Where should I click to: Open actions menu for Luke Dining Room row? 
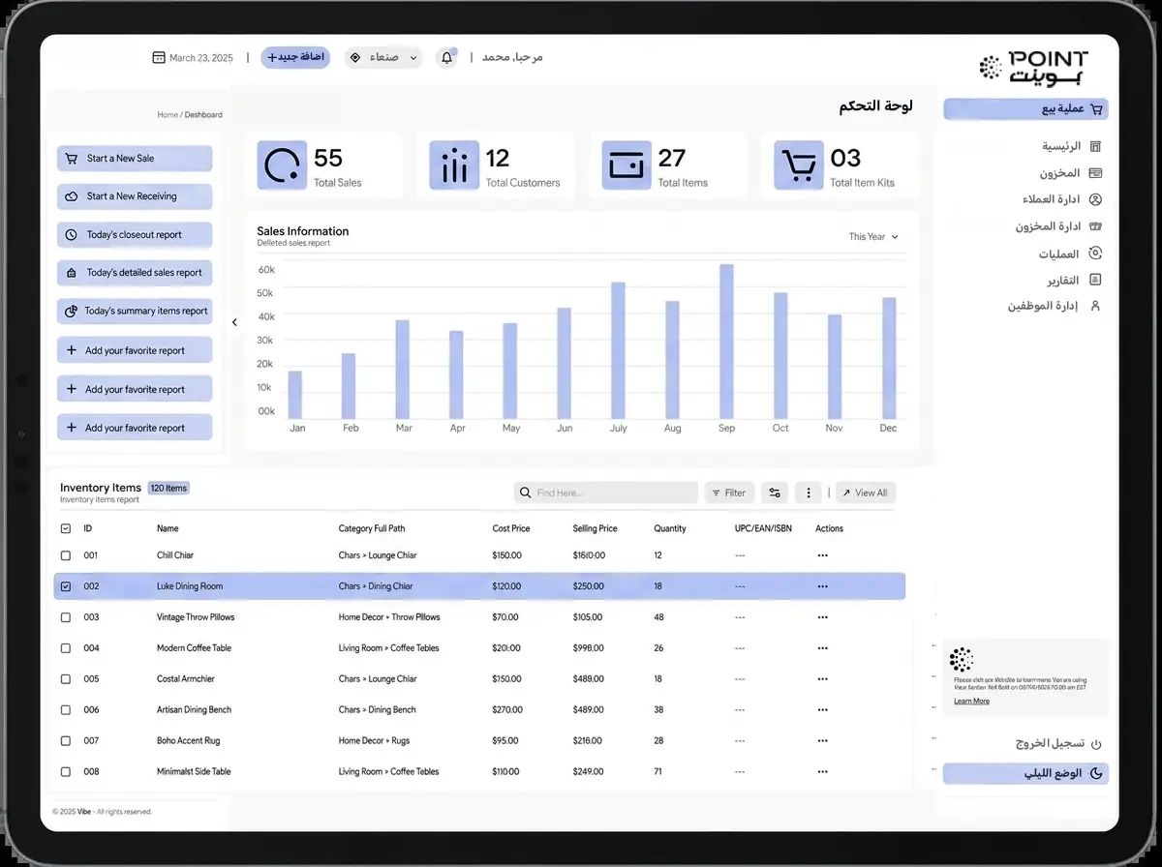pyautogui.click(x=823, y=586)
